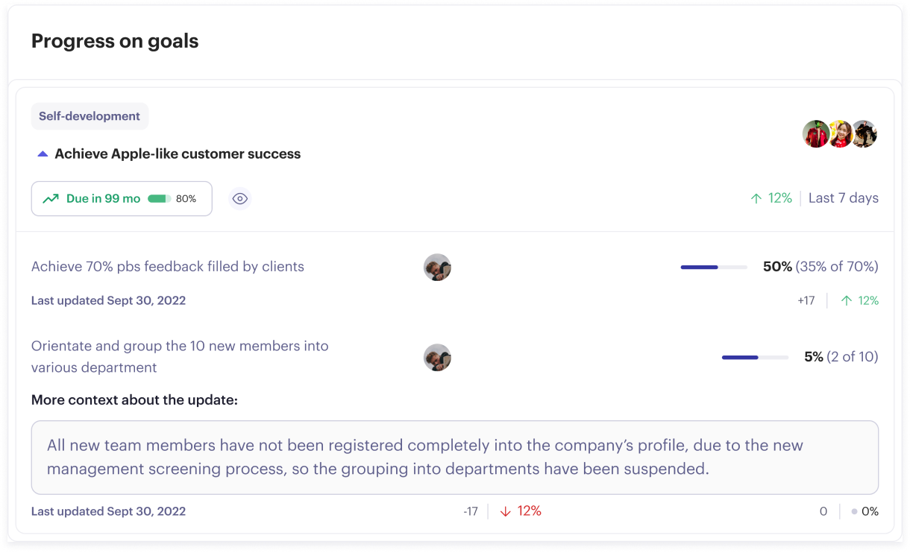Select the Last 7 days period label

(844, 198)
